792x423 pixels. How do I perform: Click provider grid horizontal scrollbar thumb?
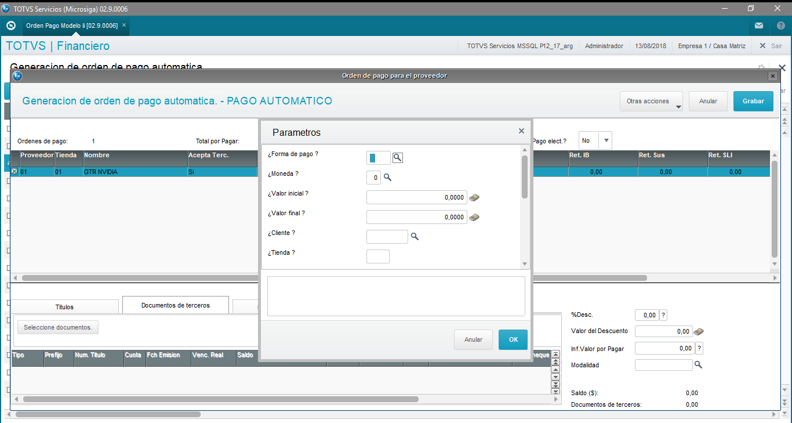click(333, 278)
